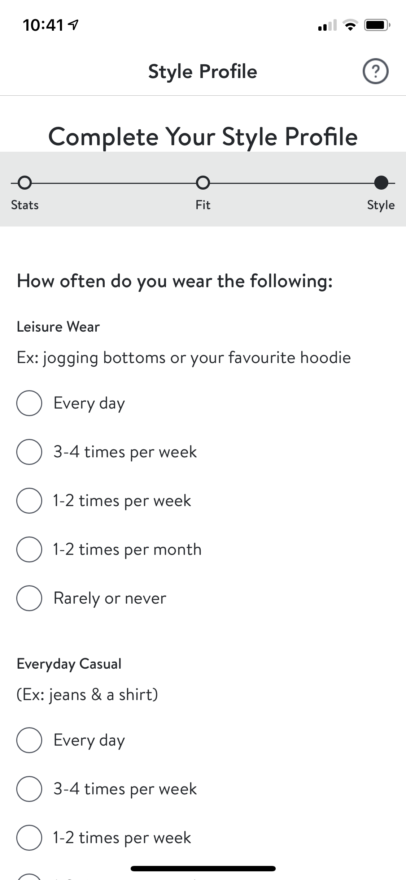Tap the Stats step circle in progress bar
Screen dimensions: 406x880
(x=25, y=183)
